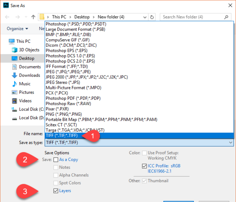Click the Back navigation arrow
This screenshot has height=202, width=236.
(7, 17)
